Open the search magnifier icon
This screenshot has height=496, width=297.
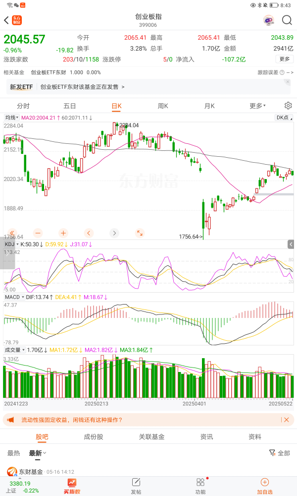coord(287,20)
